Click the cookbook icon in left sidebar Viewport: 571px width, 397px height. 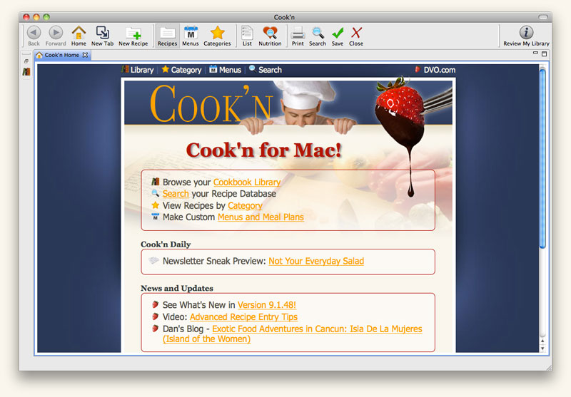[26, 71]
